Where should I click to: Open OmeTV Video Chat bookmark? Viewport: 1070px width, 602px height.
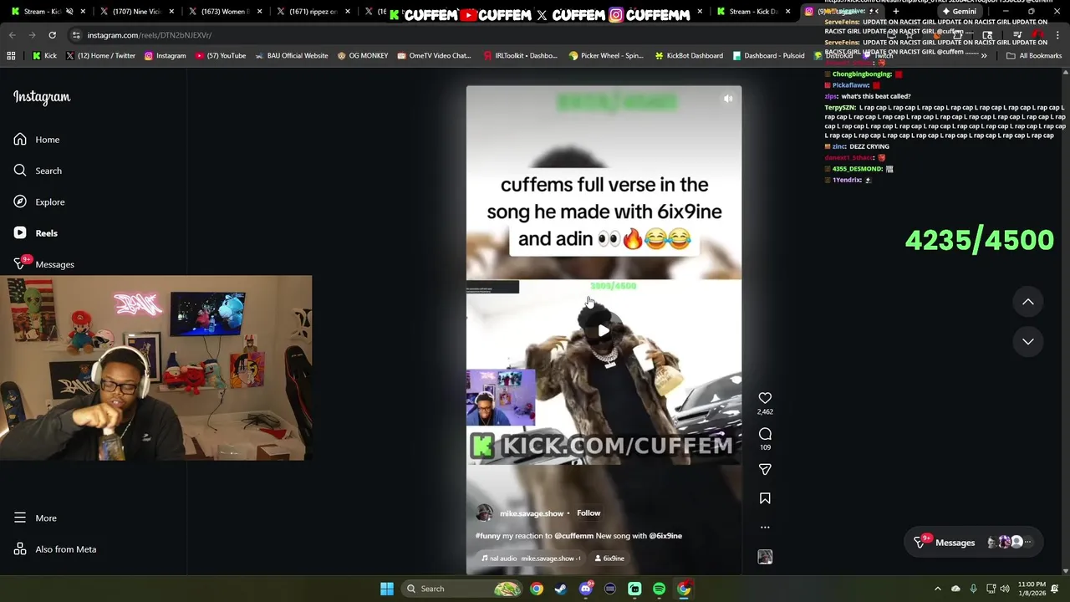[x=435, y=56]
